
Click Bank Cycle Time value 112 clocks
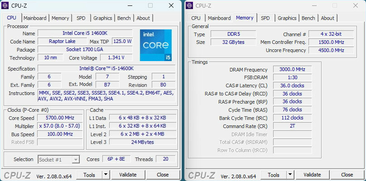[x=292, y=118]
